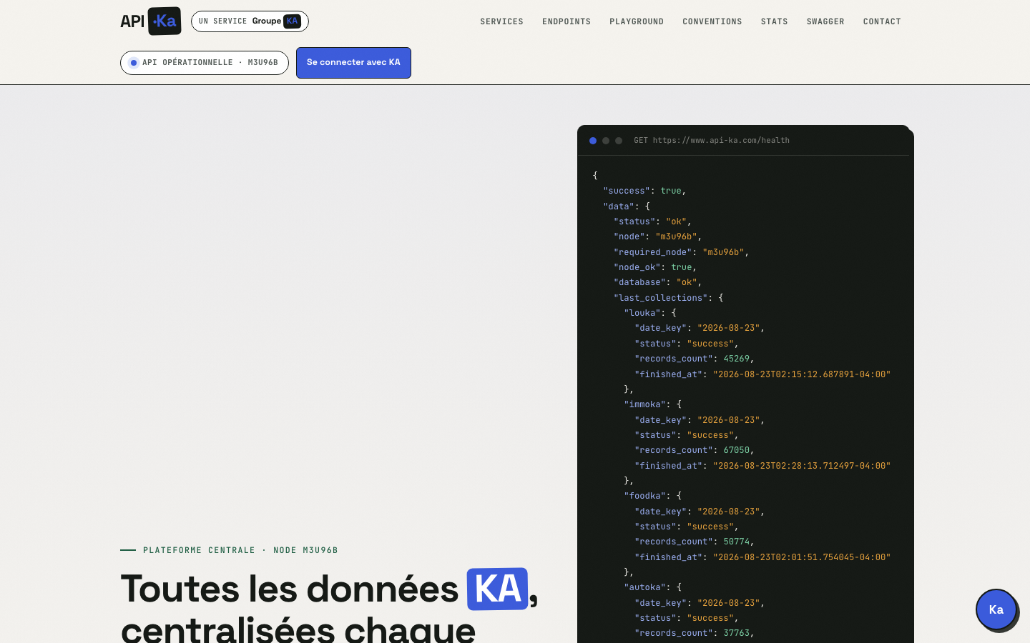Select the "required_node" line
The image size is (1030, 643).
point(681,252)
